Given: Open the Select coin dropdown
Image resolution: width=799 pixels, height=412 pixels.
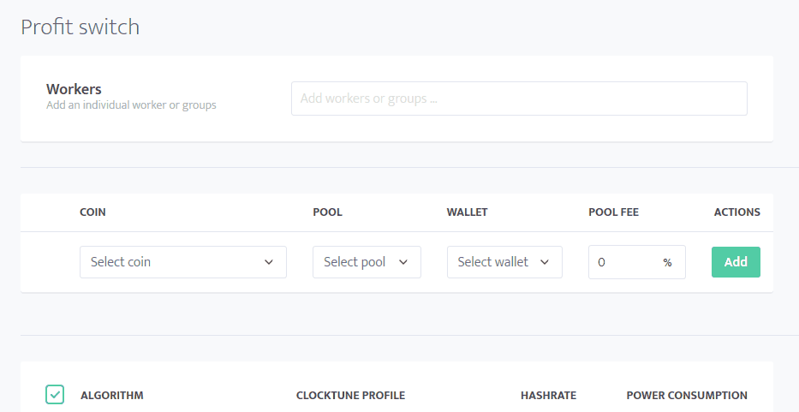Looking at the screenshot, I should [x=183, y=262].
